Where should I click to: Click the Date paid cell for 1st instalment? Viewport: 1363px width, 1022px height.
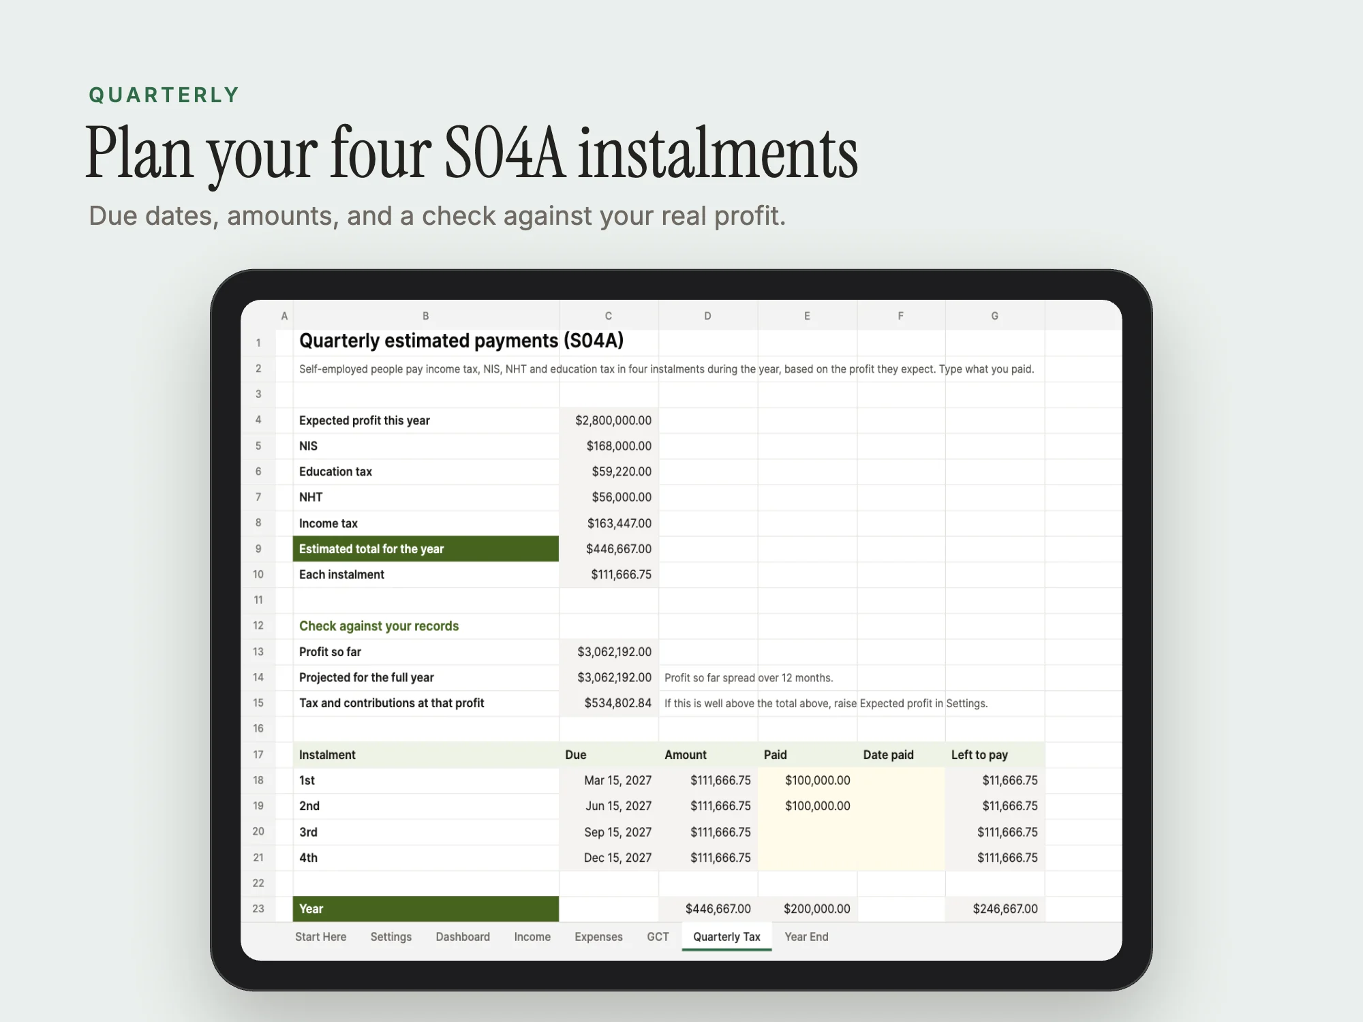tap(901, 780)
